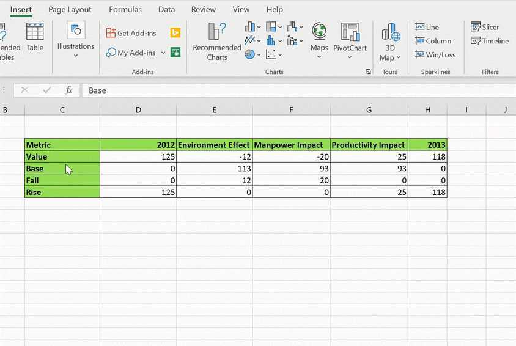Expand the Maps chart dropdown
This screenshot has width=516, height=346.
319,41
